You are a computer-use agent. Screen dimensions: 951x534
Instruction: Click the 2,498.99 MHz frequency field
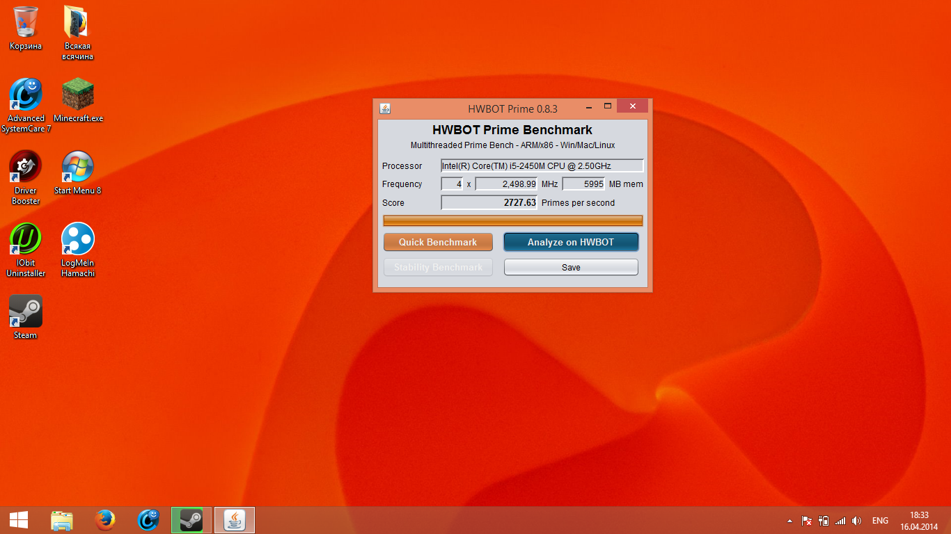point(506,184)
